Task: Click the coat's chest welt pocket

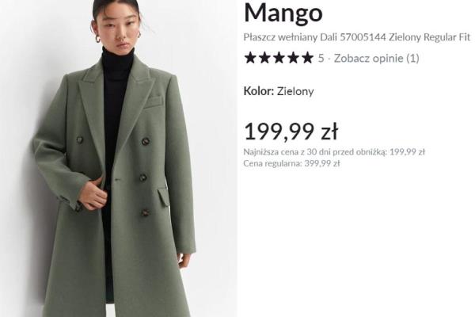Action: (x=153, y=102)
